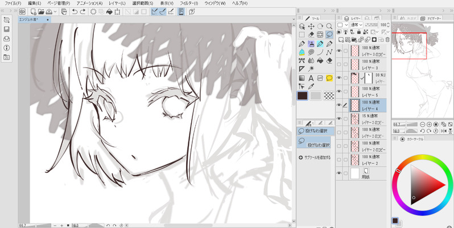This screenshot has height=228, width=454.
Task: Click the dark main color swatch
Action: pyautogui.click(x=303, y=96)
